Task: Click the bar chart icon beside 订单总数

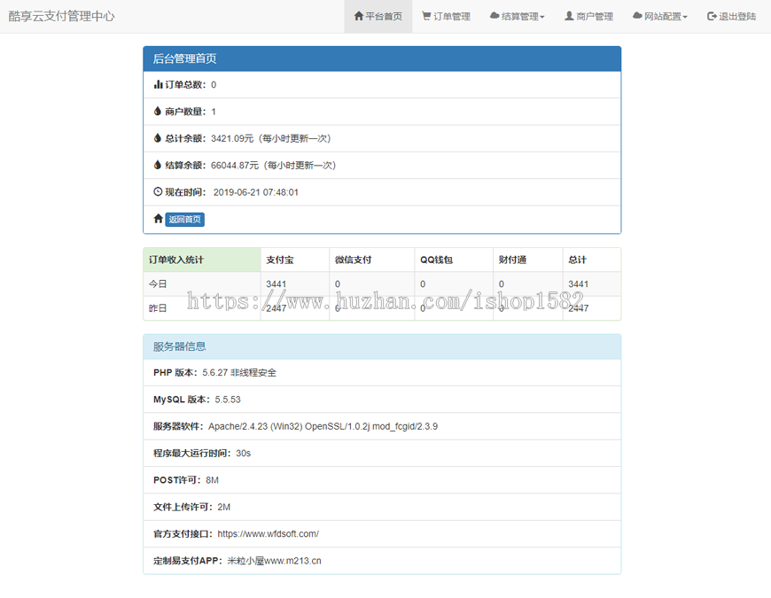Action: tap(157, 84)
